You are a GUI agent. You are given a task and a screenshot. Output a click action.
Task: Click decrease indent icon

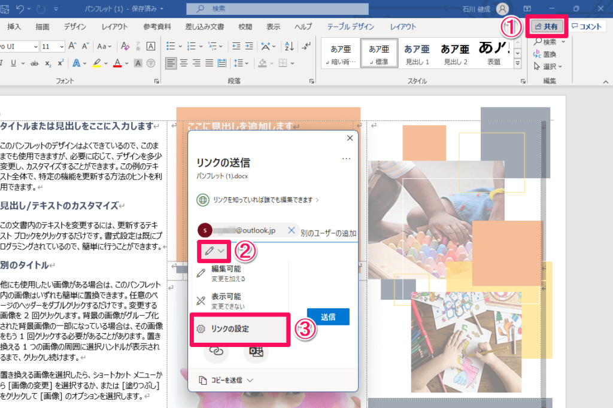(236, 46)
